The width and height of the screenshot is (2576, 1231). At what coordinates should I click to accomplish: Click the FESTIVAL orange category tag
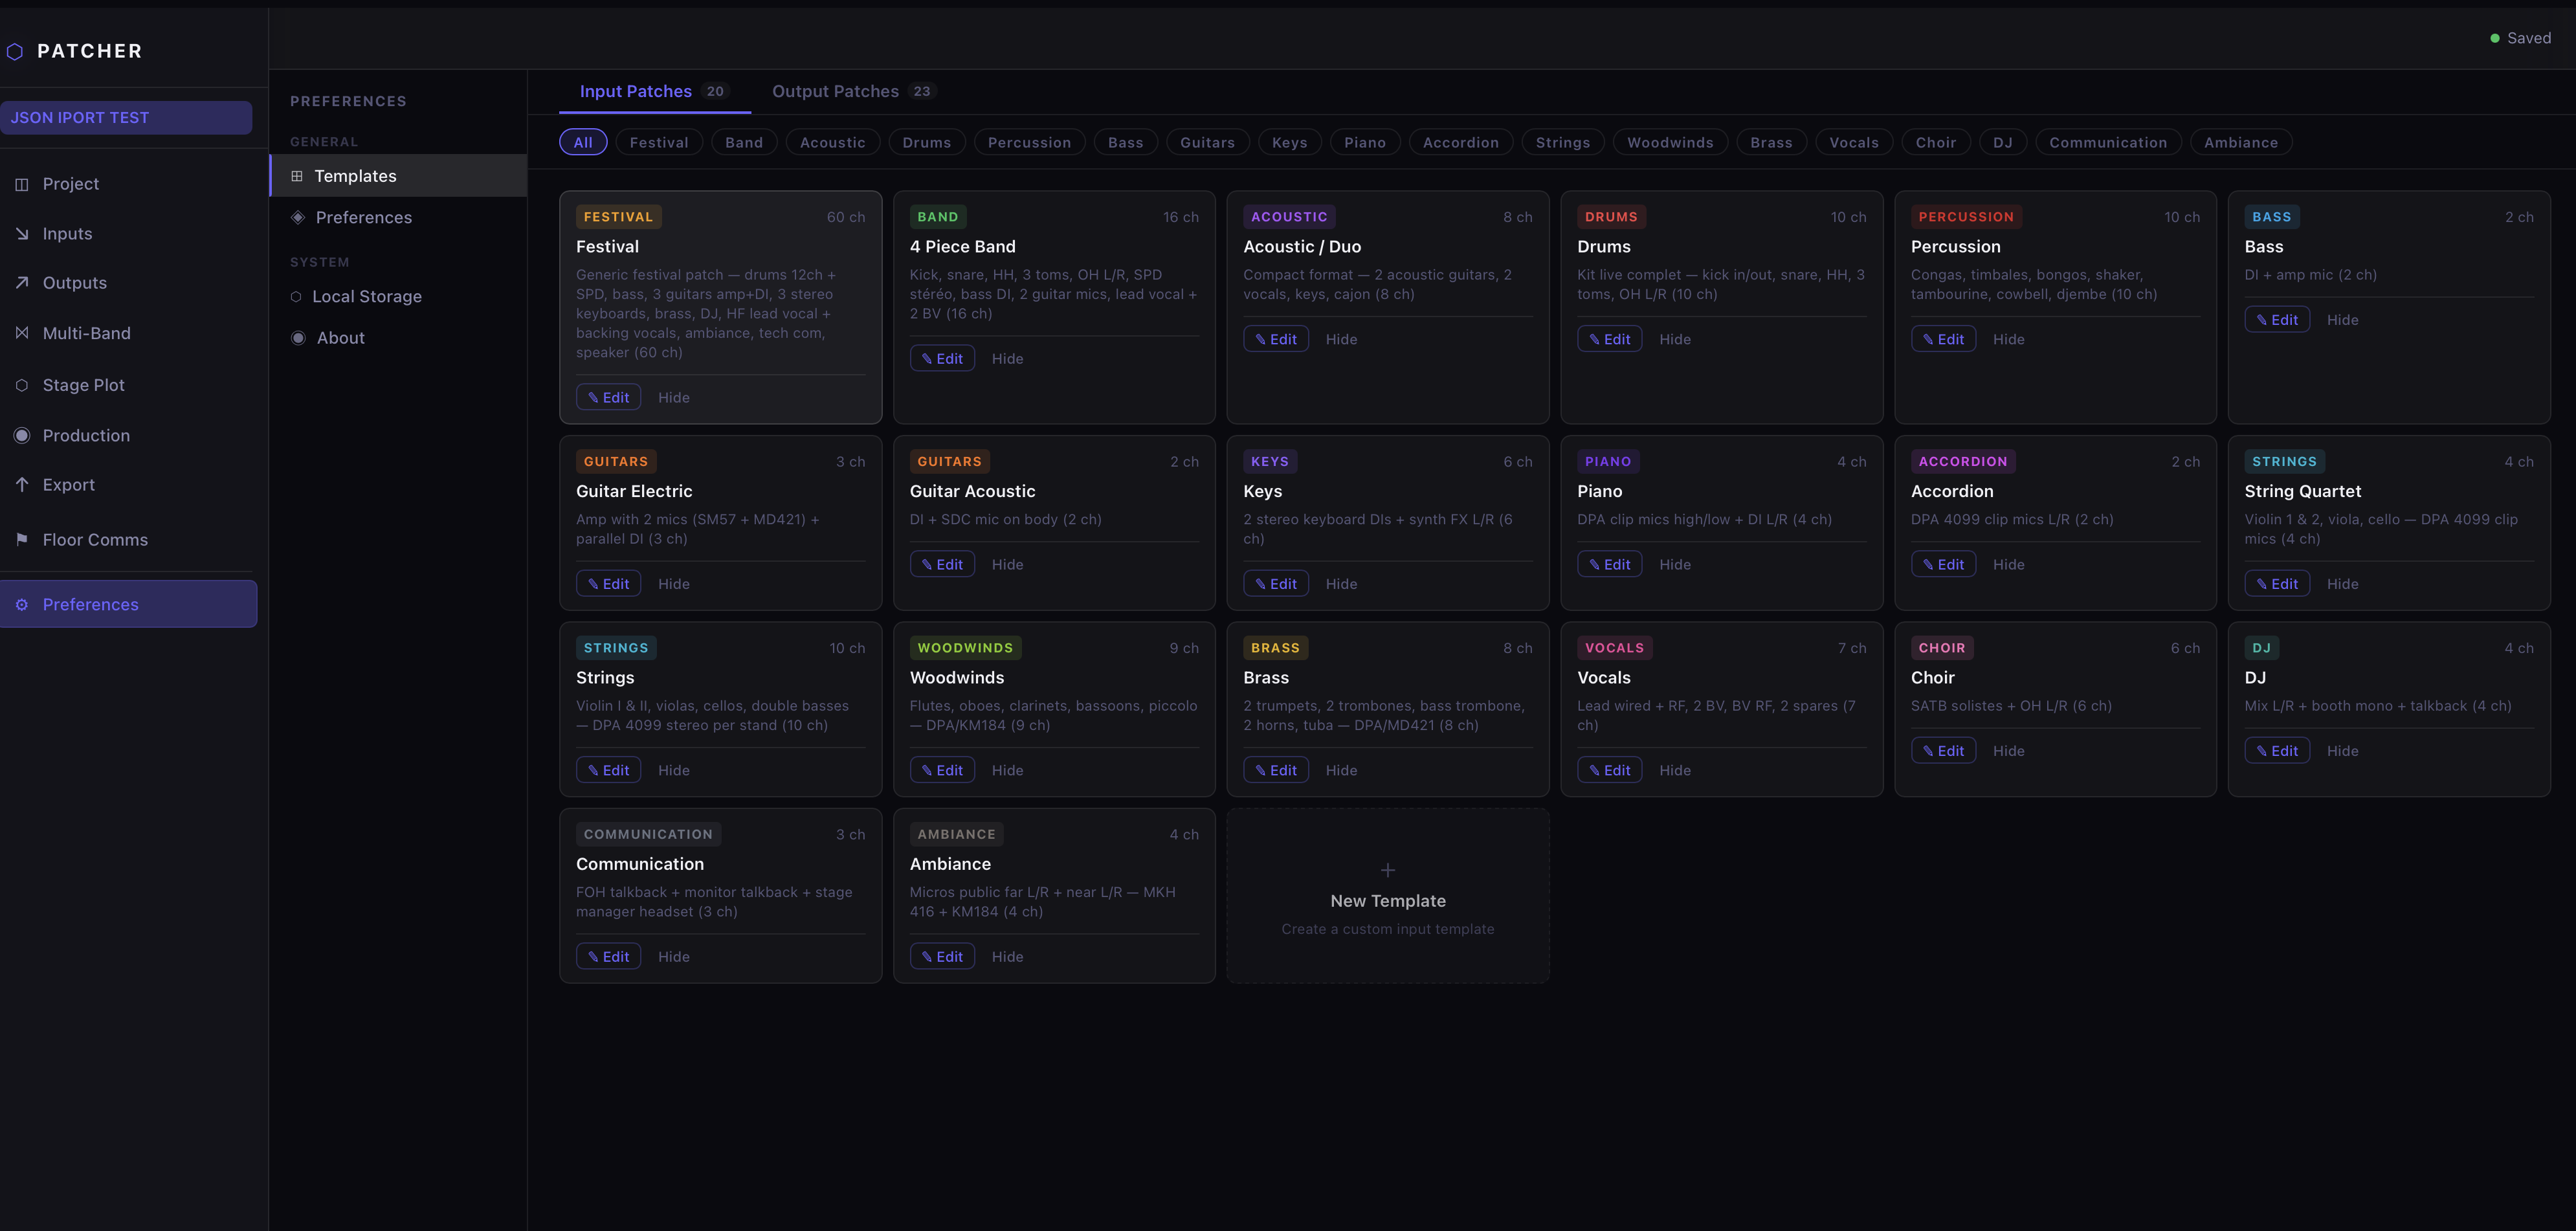tap(618, 217)
